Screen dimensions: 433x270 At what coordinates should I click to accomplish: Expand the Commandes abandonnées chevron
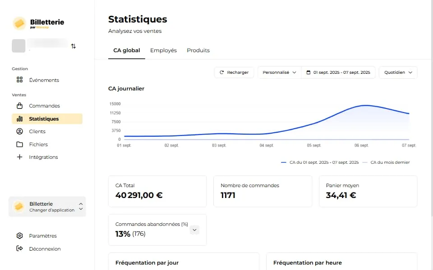pos(194,230)
